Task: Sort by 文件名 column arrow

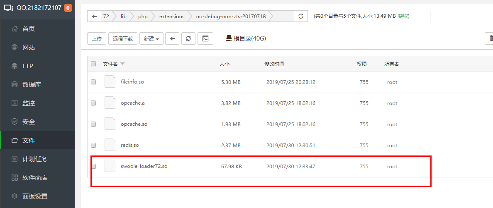Action: (x=122, y=64)
